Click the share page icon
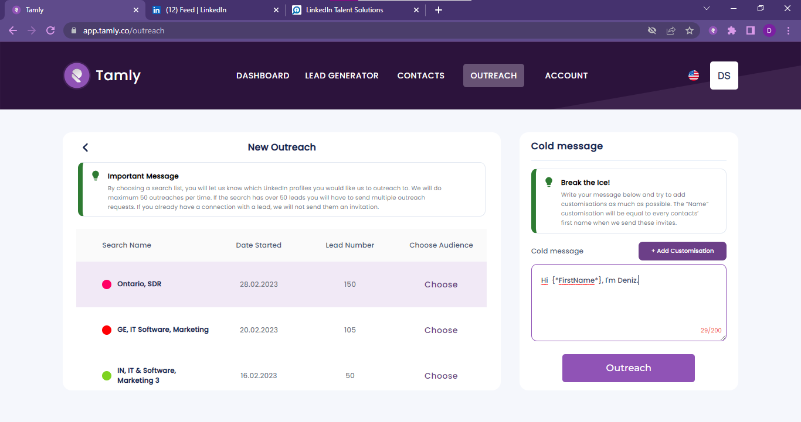The width and height of the screenshot is (801, 422). [x=671, y=30]
